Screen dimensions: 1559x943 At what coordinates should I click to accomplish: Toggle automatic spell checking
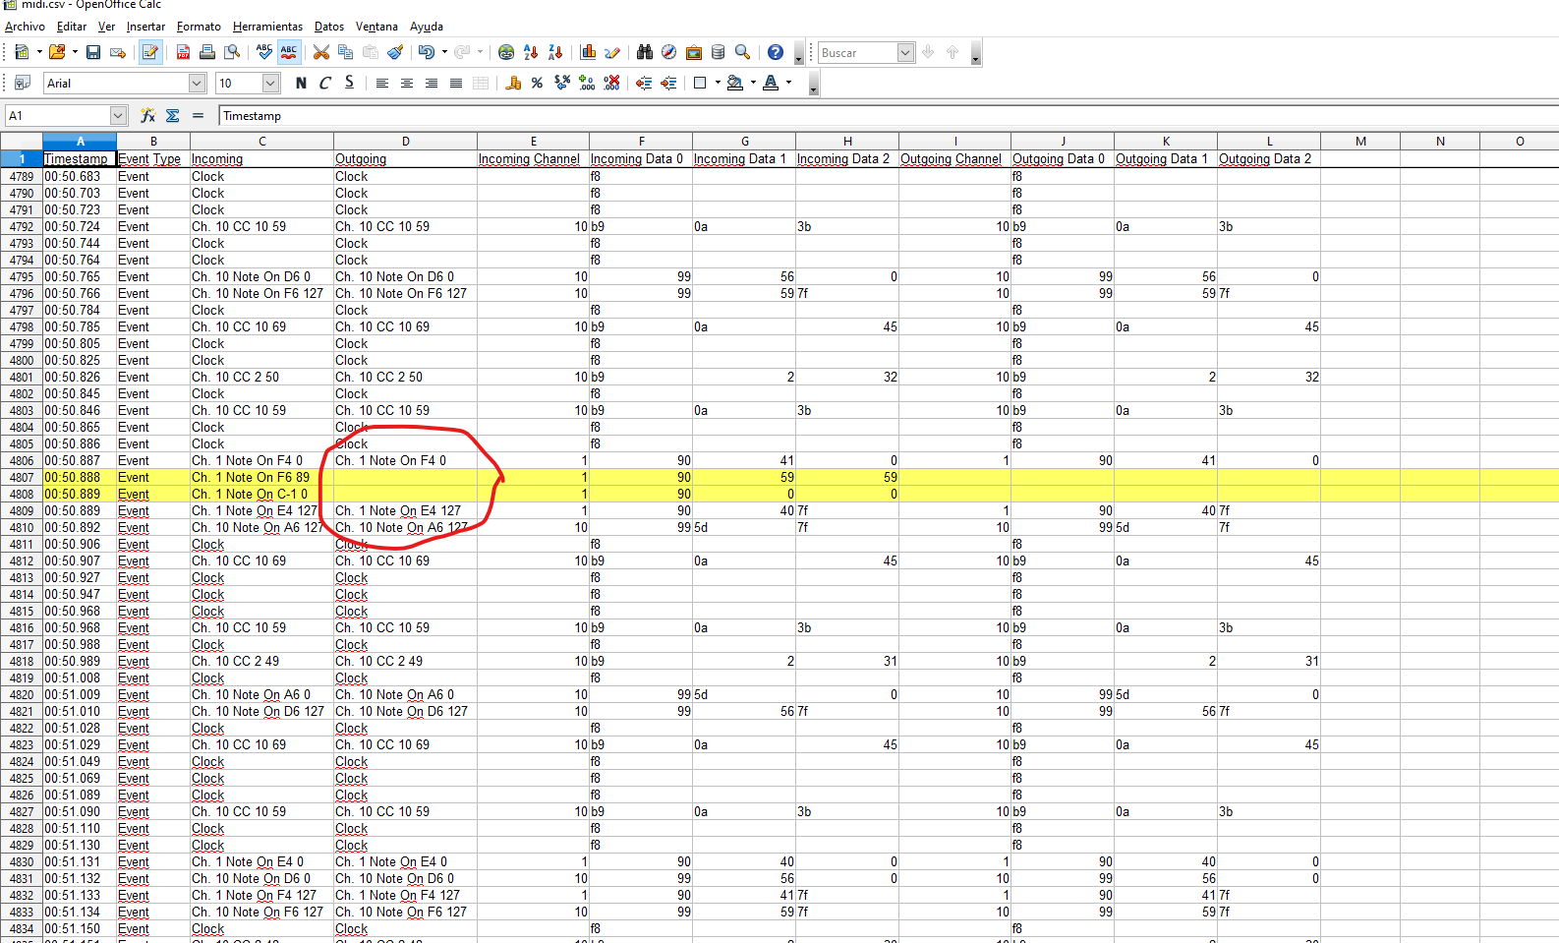pyautogui.click(x=289, y=52)
